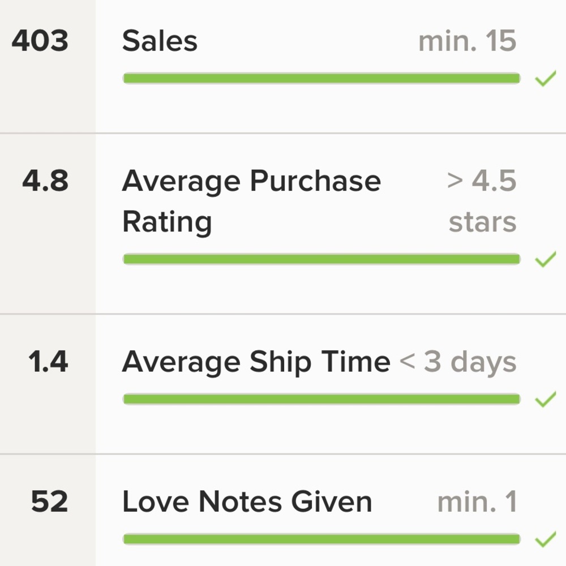Click the 4.8 rating value

pyautogui.click(x=45, y=182)
